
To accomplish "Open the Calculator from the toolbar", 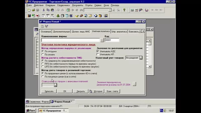I will point(132,10).
